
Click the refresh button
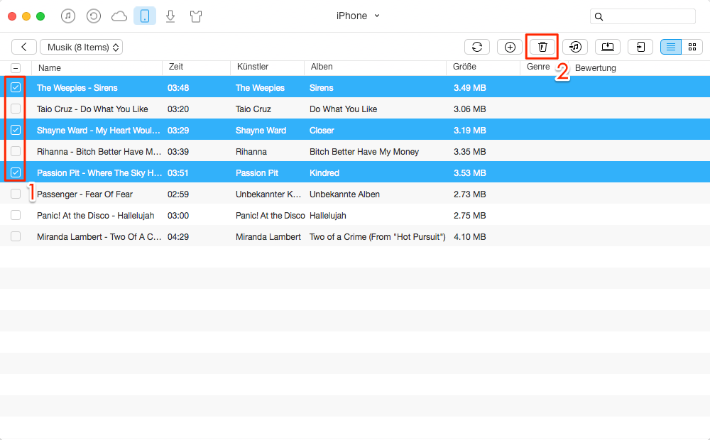click(x=477, y=47)
